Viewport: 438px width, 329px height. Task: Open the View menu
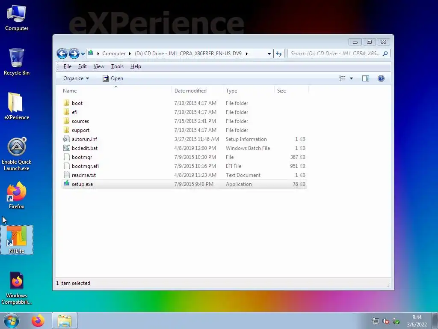(x=99, y=66)
